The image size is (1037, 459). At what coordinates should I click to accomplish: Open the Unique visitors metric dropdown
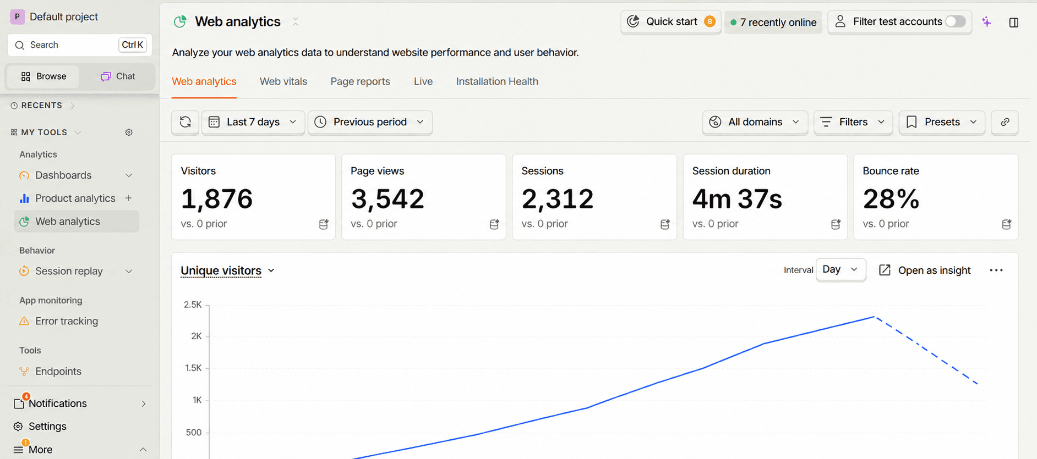(227, 270)
